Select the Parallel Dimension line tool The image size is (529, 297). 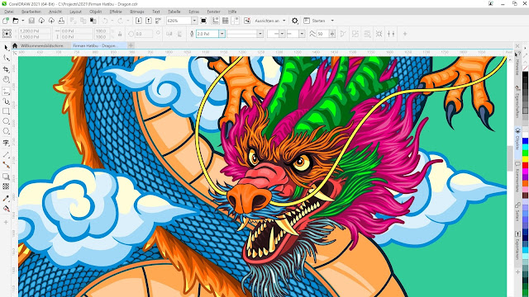(6, 154)
